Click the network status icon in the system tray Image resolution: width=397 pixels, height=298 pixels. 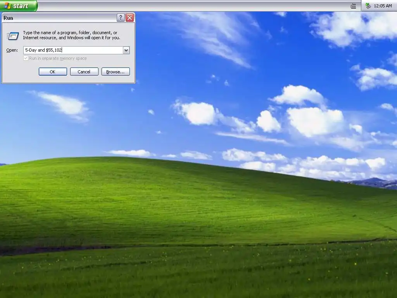pos(368,5)
